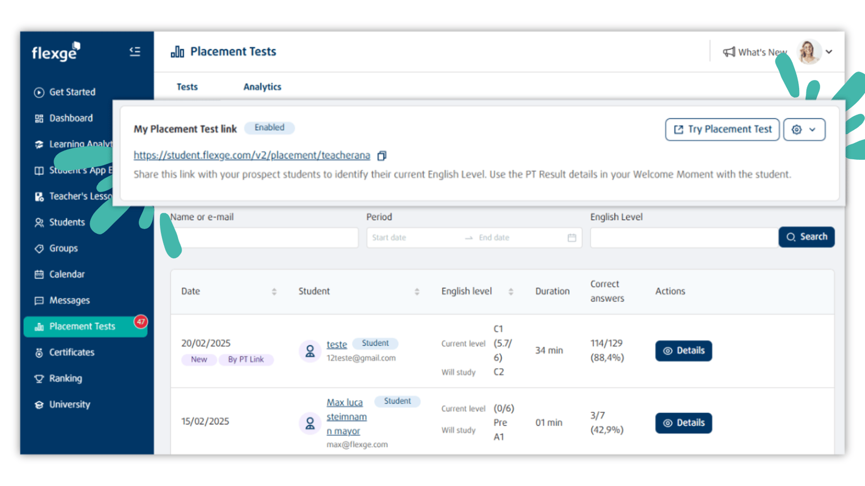Click the Certificates medal icon

pos(39,353)
